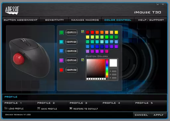Click the white custom color preview box
This screenshot has width=170, height=121.
point(113,63)
